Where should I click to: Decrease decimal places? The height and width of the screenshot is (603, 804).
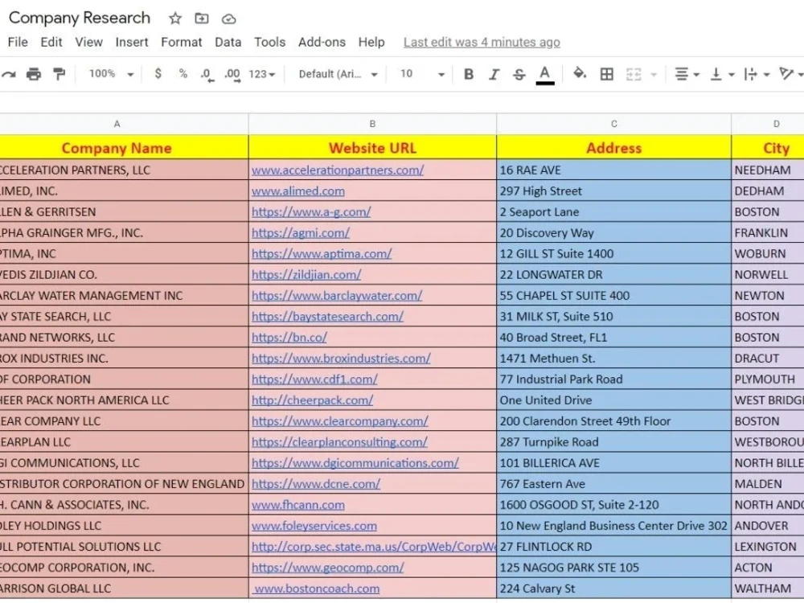(207, 75)
